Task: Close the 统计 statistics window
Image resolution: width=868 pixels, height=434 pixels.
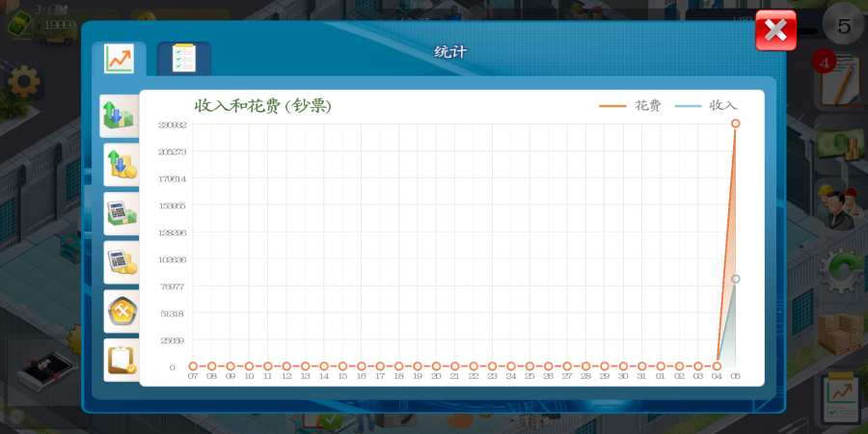Action: pos(775,31)
